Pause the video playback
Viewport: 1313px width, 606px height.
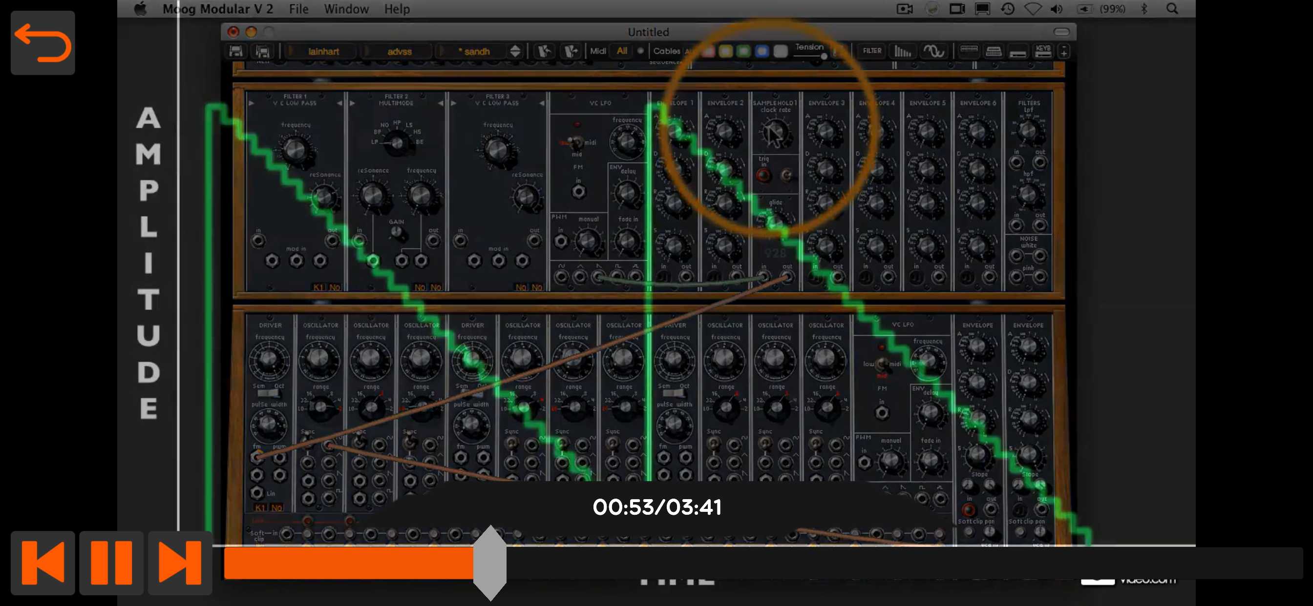tap(111, 563)
